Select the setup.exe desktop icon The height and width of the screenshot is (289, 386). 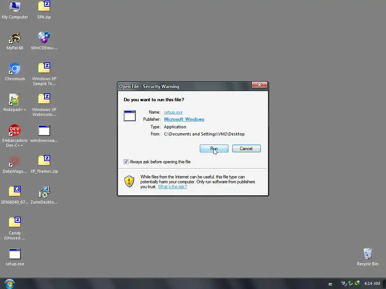coord(15,257)
